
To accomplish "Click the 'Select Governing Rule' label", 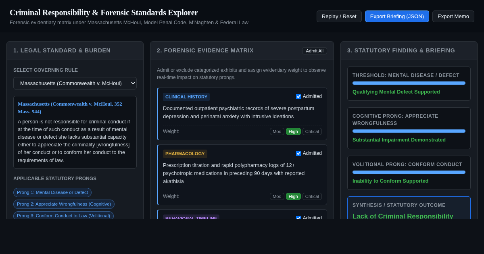I will coord(46,70).
